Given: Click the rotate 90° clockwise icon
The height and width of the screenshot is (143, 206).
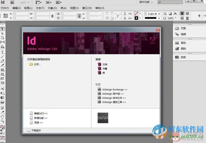Looking at the screenshot, I should [107, 14].
